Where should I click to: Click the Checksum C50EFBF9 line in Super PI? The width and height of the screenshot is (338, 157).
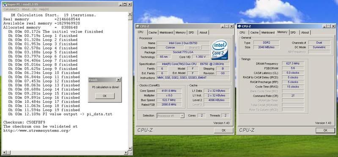point(24,122)
